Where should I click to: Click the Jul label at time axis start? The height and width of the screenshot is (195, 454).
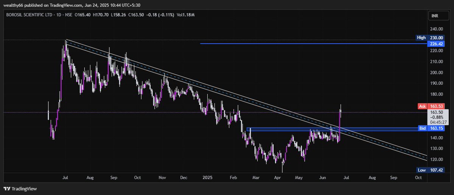[x=65, y=177]
